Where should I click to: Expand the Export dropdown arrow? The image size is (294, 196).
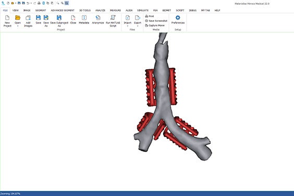coord(138,26)
